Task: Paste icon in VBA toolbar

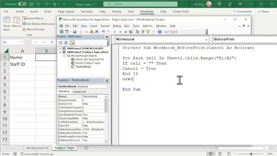Action: [91, 32]
